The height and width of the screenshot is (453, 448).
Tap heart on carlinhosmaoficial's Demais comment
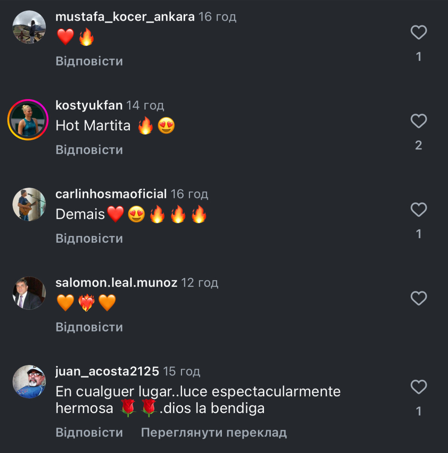pos(418,210)
